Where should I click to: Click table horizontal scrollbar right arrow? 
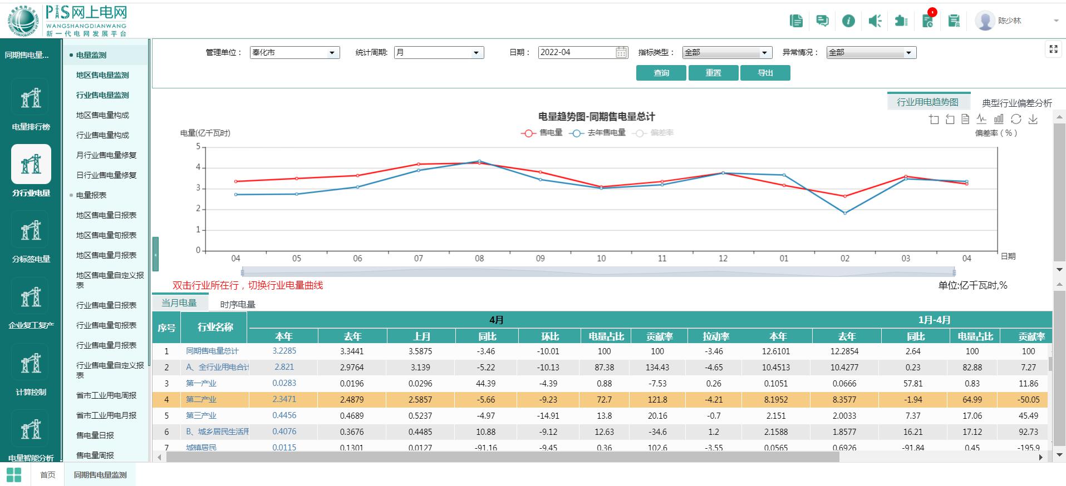[1040, 457]
